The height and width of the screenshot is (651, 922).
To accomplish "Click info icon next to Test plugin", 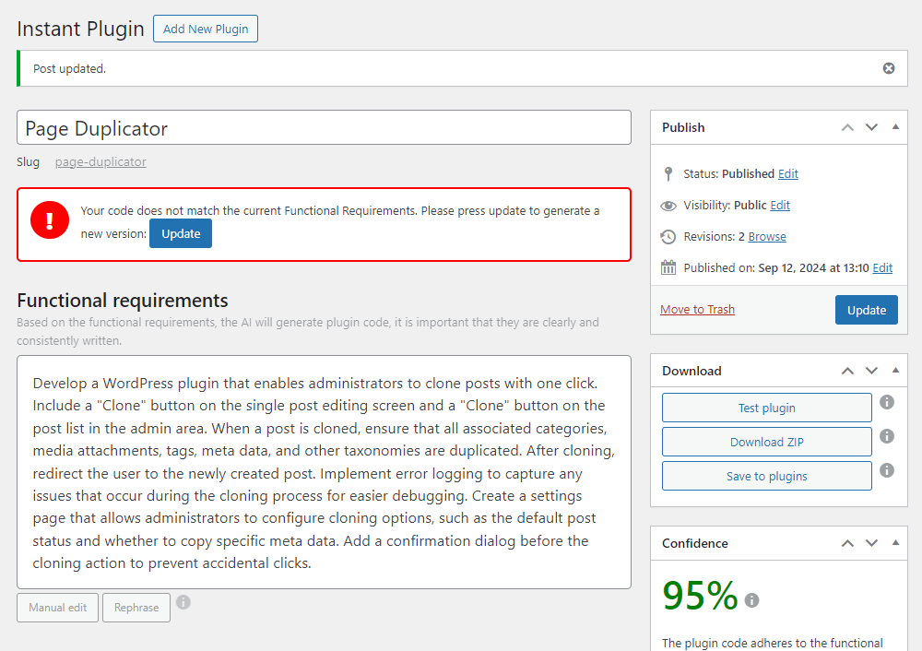I will [x=887, y=402].
